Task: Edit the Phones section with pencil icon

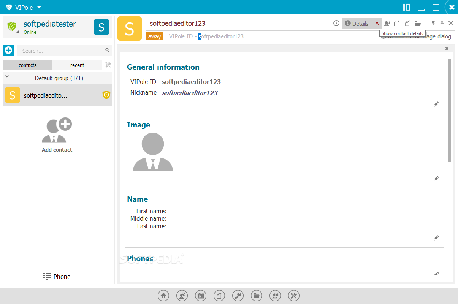Action: [436, 273]
